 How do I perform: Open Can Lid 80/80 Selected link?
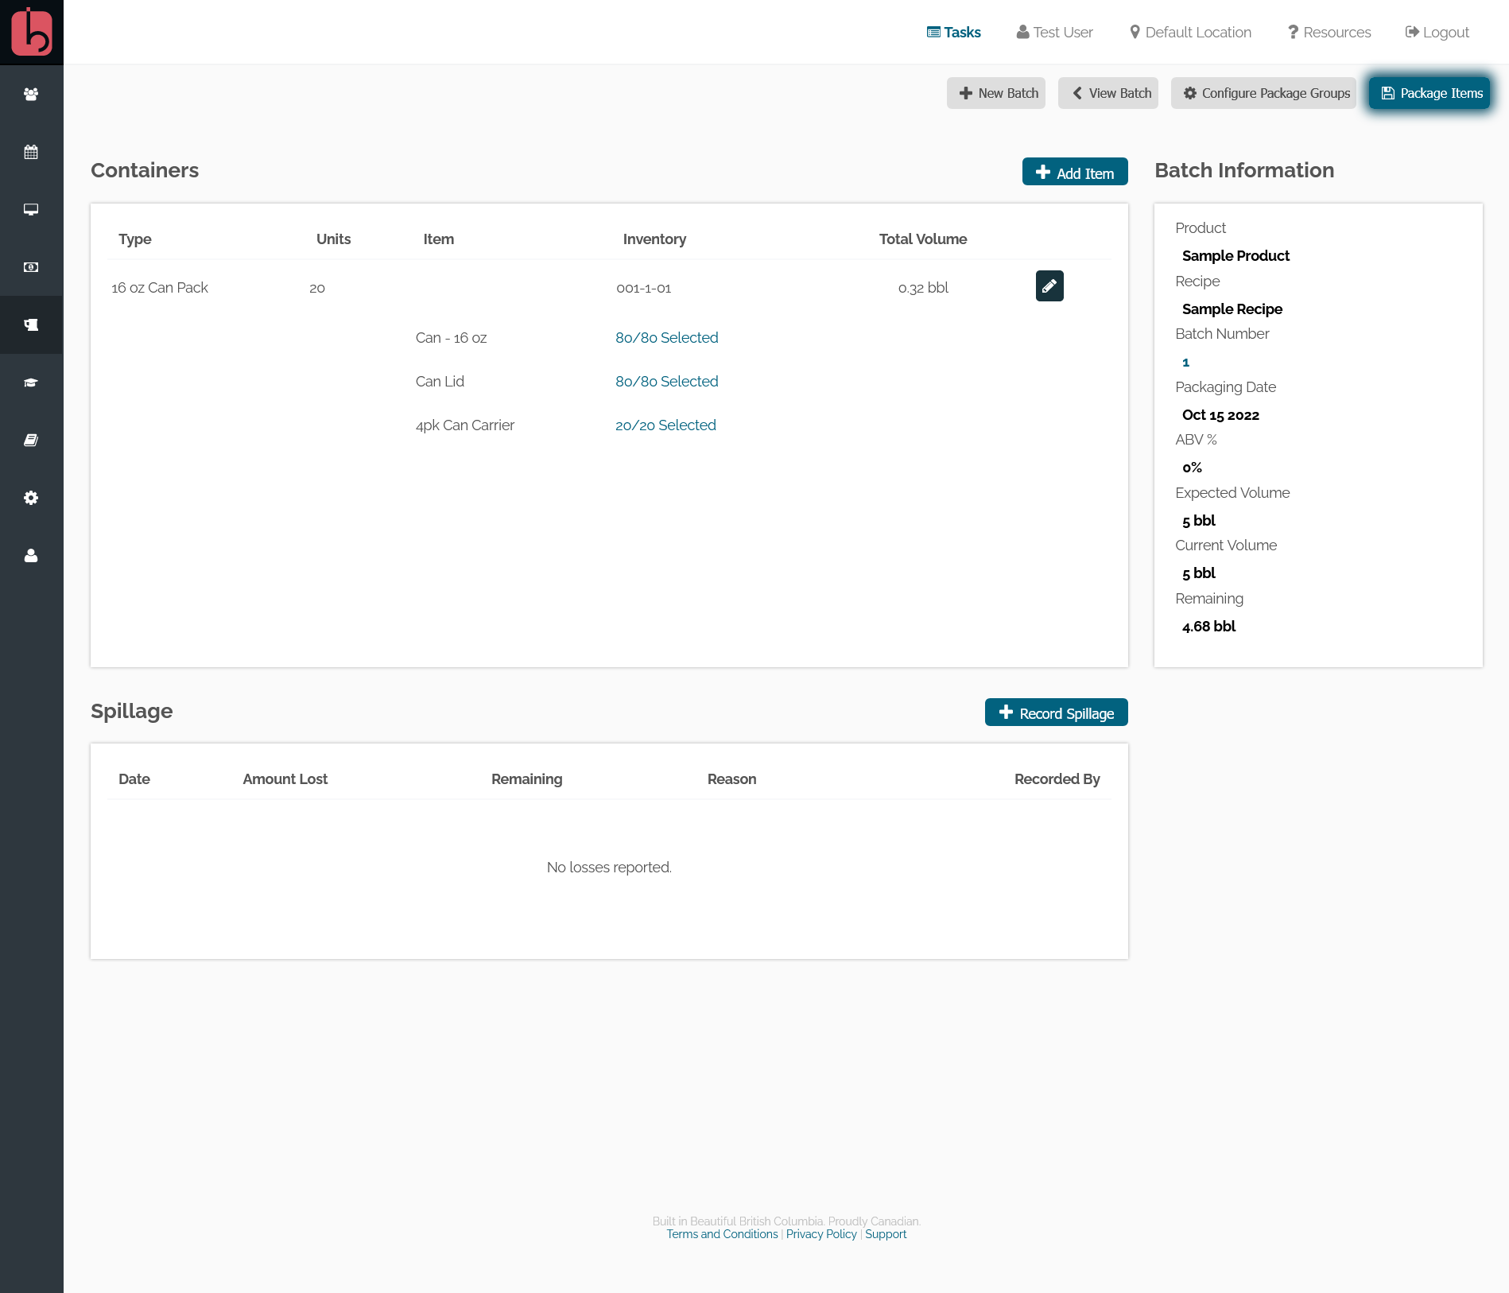pyautogui.click(x=667, y=381)
